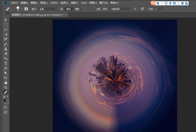196x132 pixels.
Task: Select the Hand tool
Action: (6, 83)
